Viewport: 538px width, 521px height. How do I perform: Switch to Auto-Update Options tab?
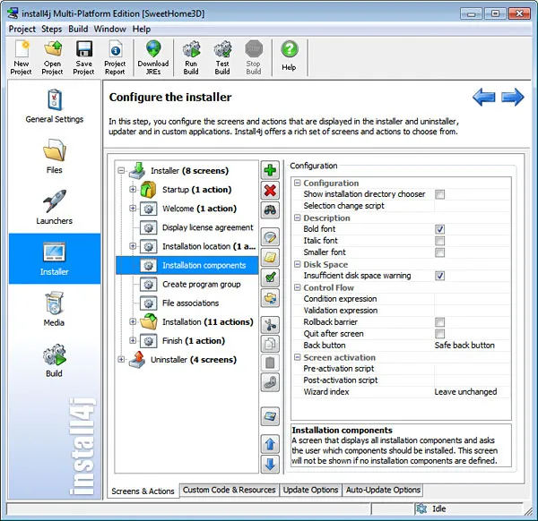pyautogui.click(x=383, y=490)
